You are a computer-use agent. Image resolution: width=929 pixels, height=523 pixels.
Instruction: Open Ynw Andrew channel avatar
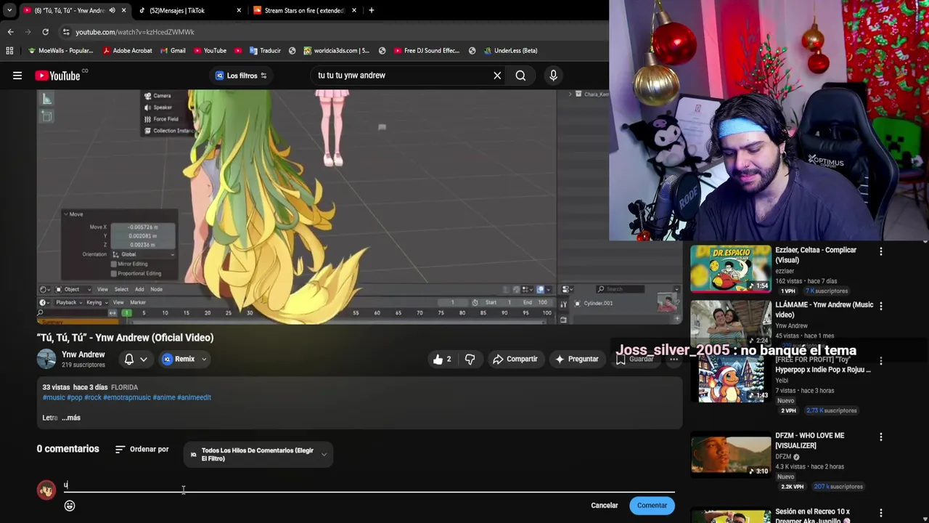(46, 359)
